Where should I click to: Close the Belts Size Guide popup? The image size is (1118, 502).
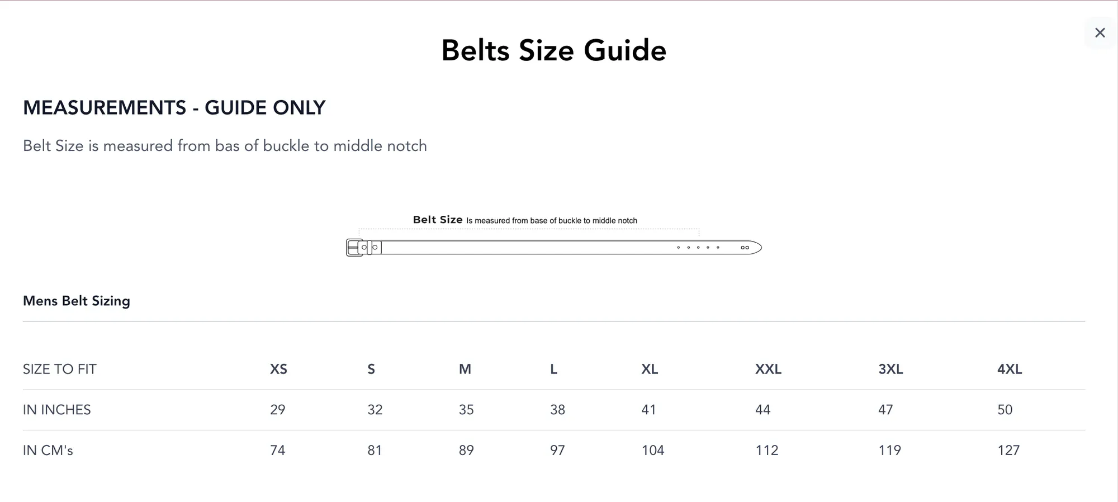1100,33
